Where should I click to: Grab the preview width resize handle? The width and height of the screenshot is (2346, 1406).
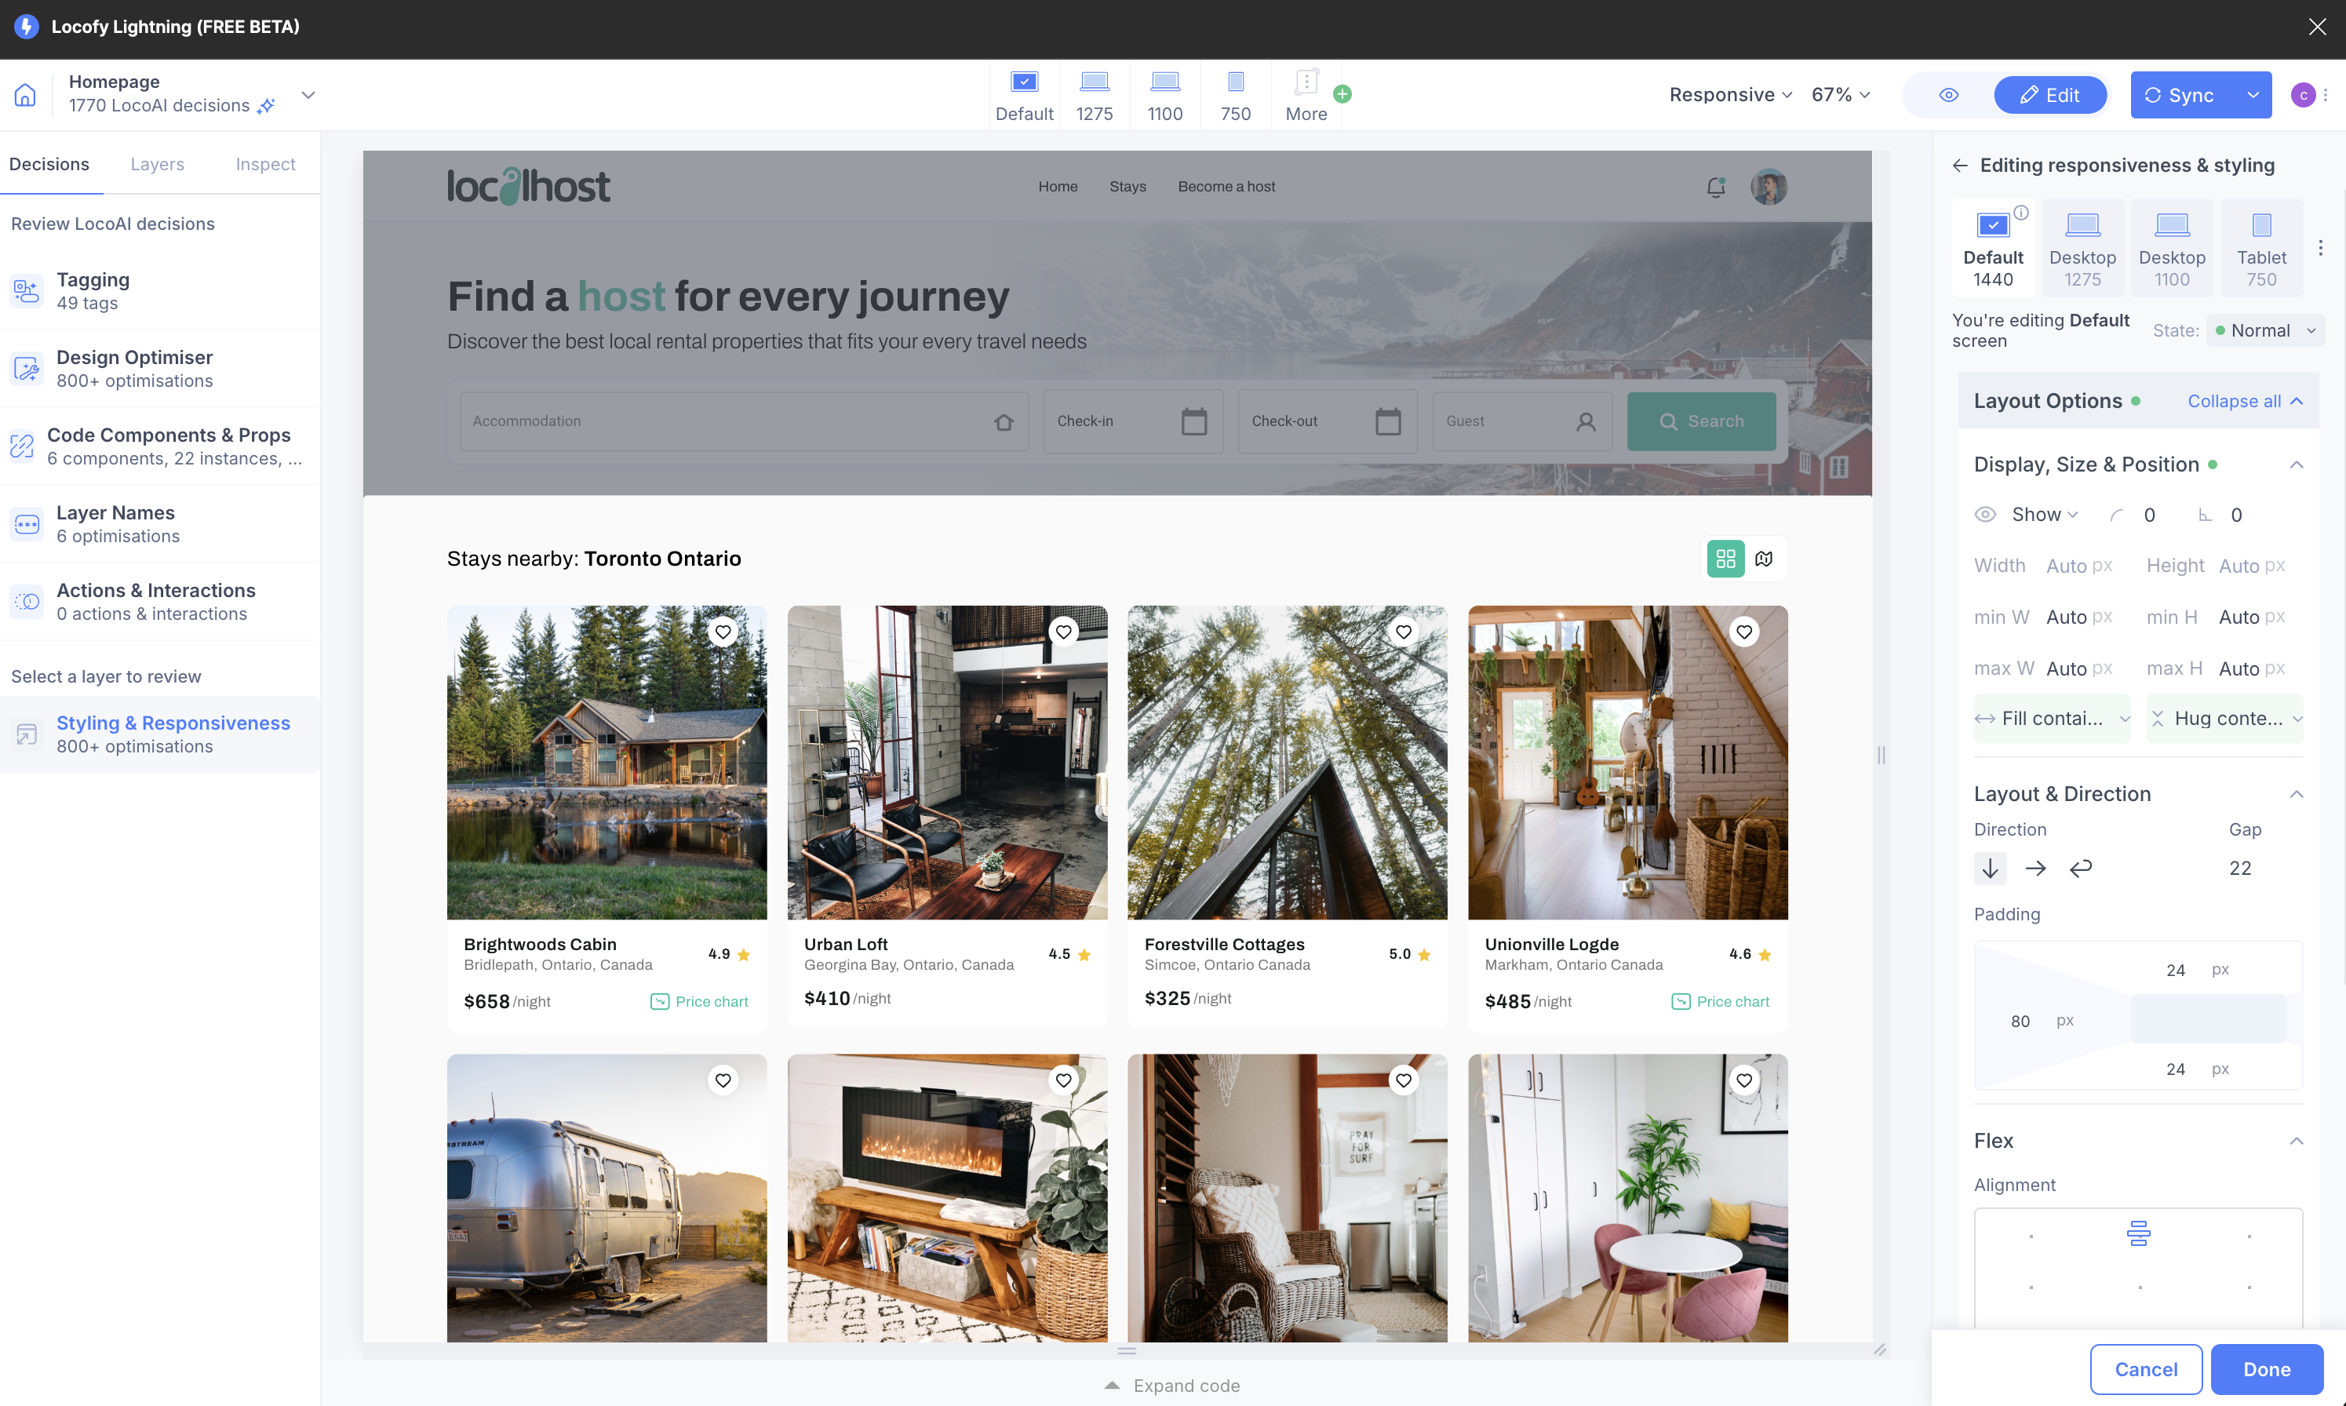[x=1881, y=755]
